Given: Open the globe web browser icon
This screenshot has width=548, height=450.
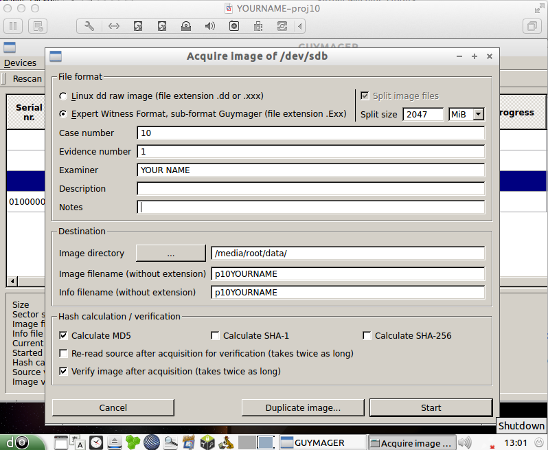Looking at the screenshot, I should coord(151,442).
